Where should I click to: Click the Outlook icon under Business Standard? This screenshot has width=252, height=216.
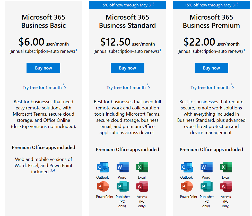pyautogui.click(x=103, y=167)
